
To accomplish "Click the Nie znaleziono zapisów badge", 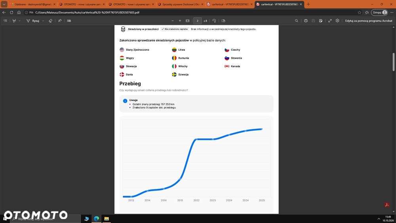I will (175, 29).
